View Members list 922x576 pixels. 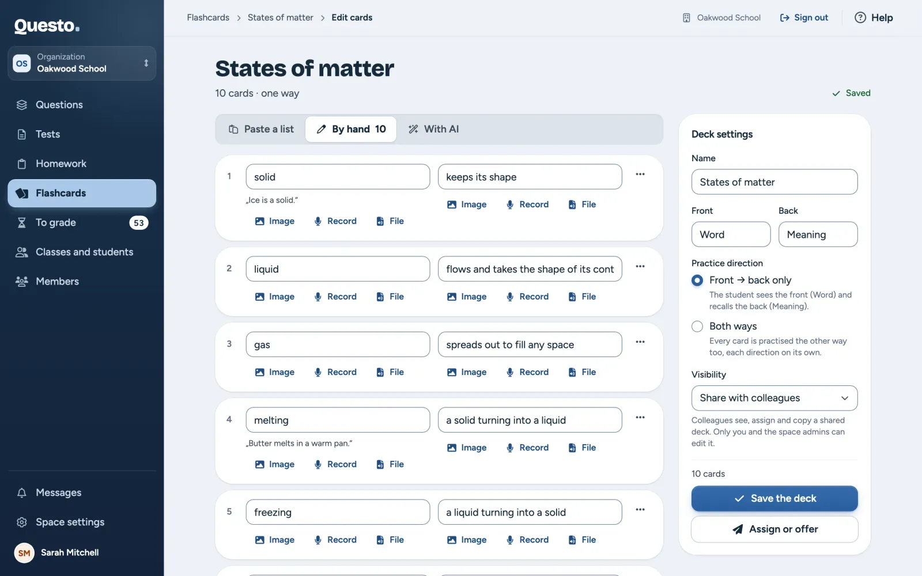(x=82, y=281)
